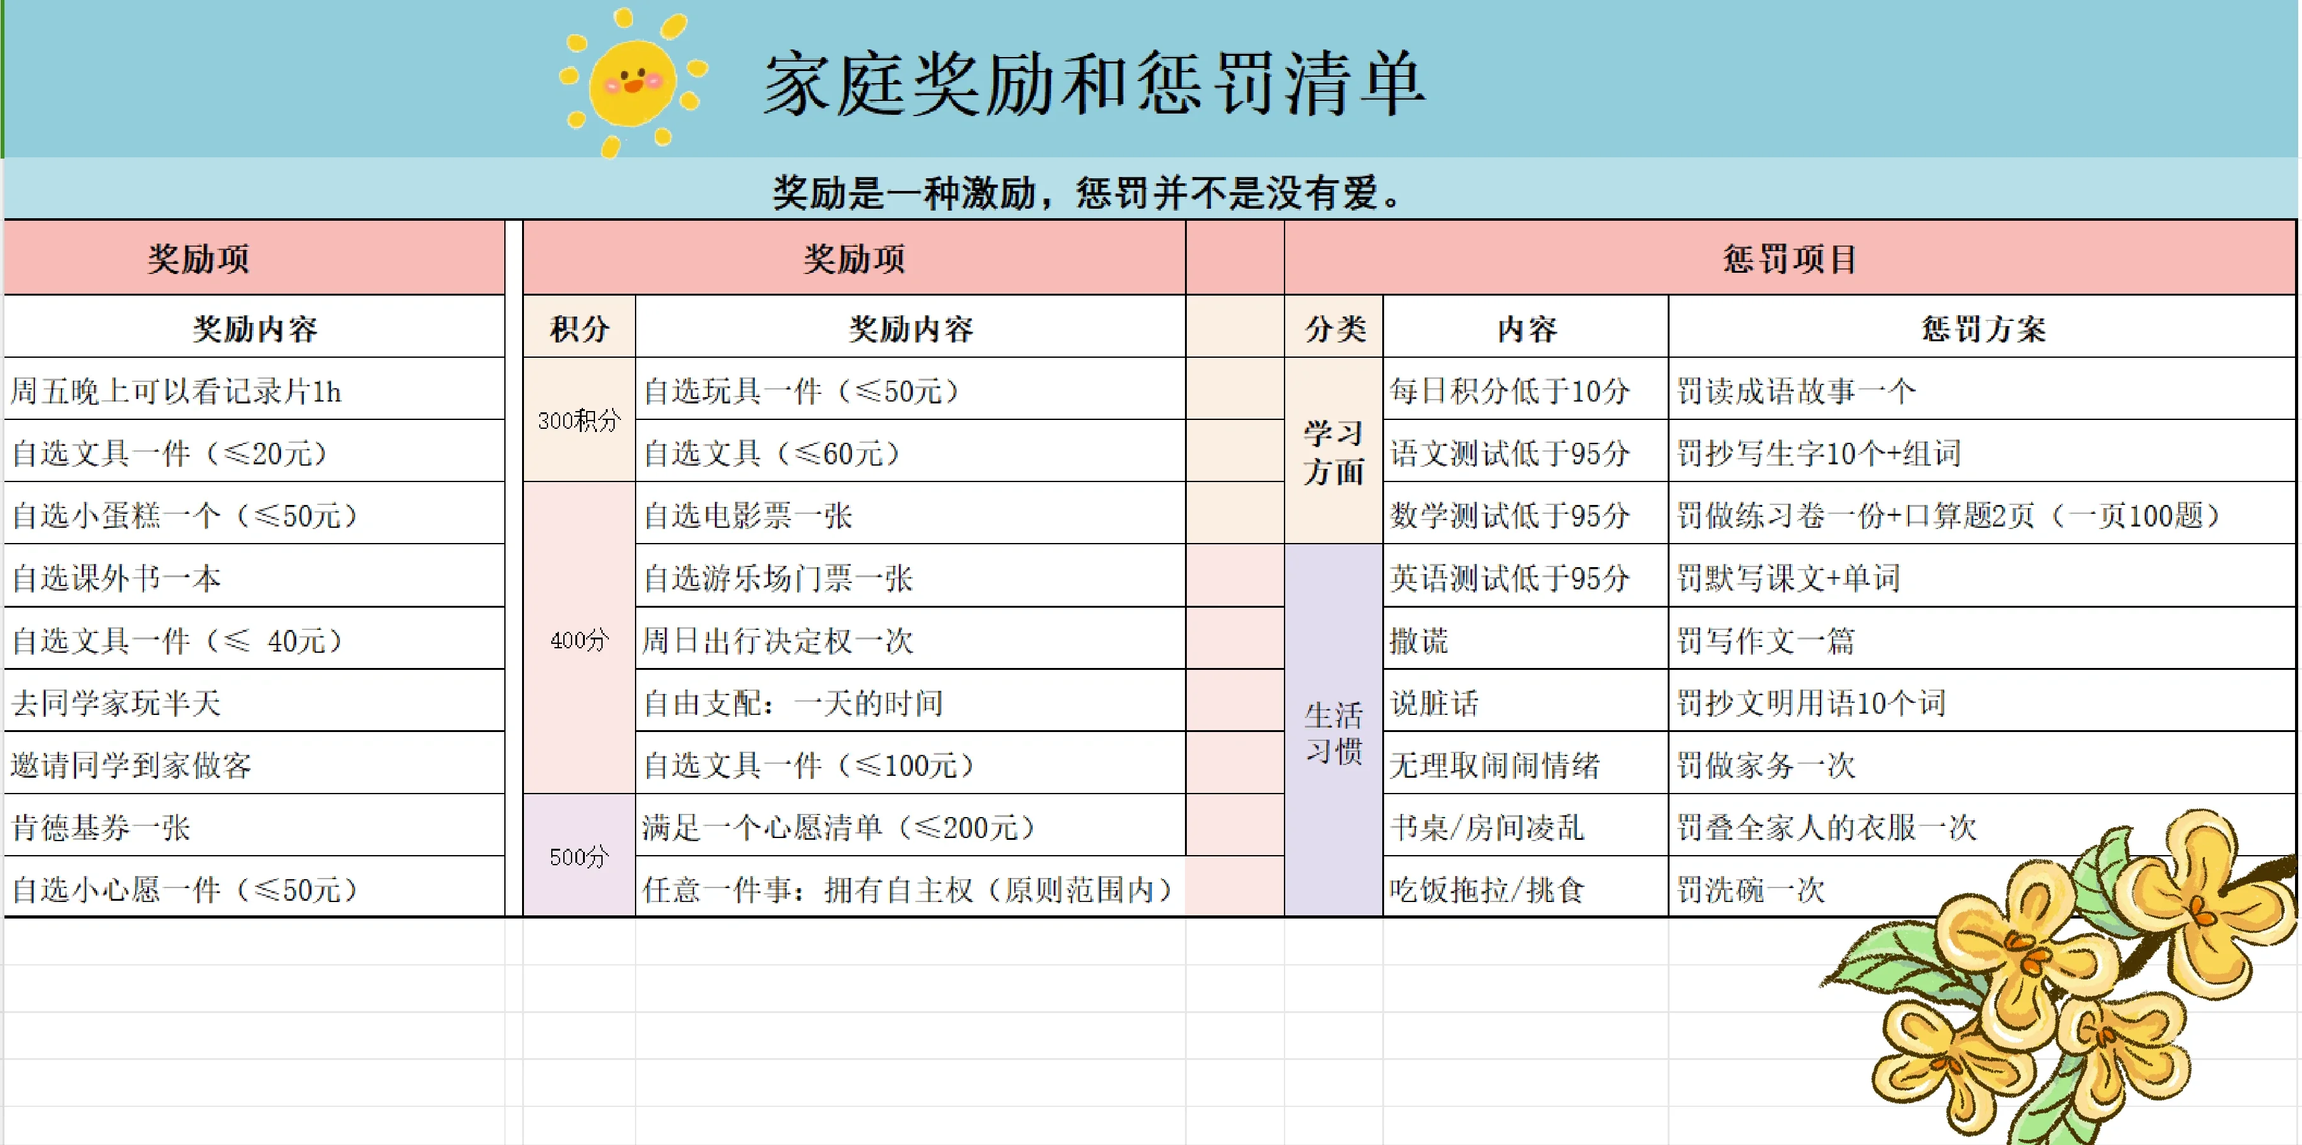
Task: Select cell 罚默写课文+单词
Action: click(1982, 577)
